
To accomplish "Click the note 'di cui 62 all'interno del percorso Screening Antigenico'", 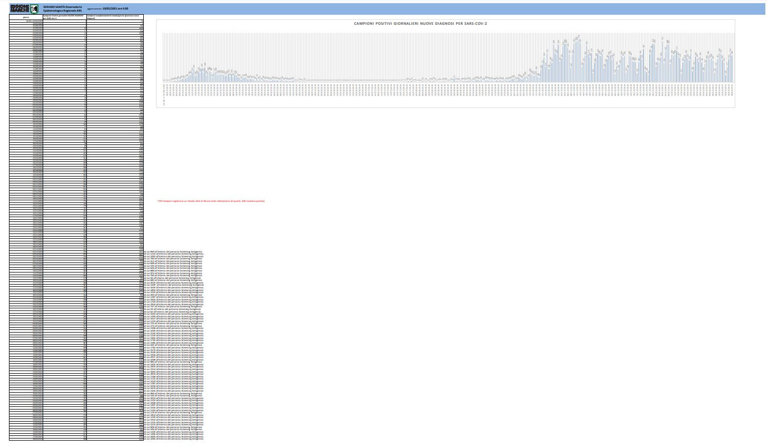I will click(x=172, y=311).
